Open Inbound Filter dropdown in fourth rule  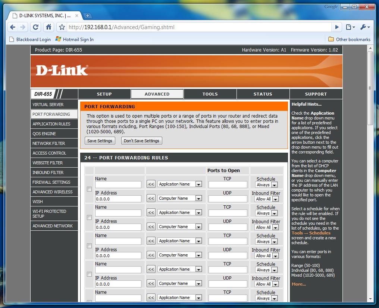(267, 284)
